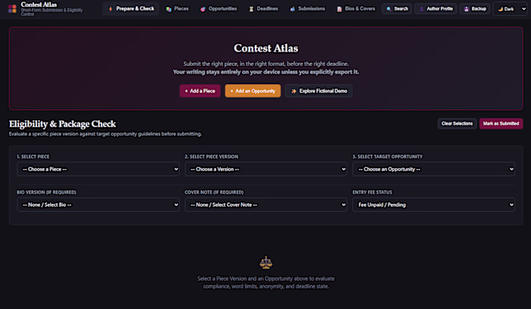Click Add a Piece button
The width and height of the screenshot is (531, 309).
pyautogui.click(x=200, y=91)
